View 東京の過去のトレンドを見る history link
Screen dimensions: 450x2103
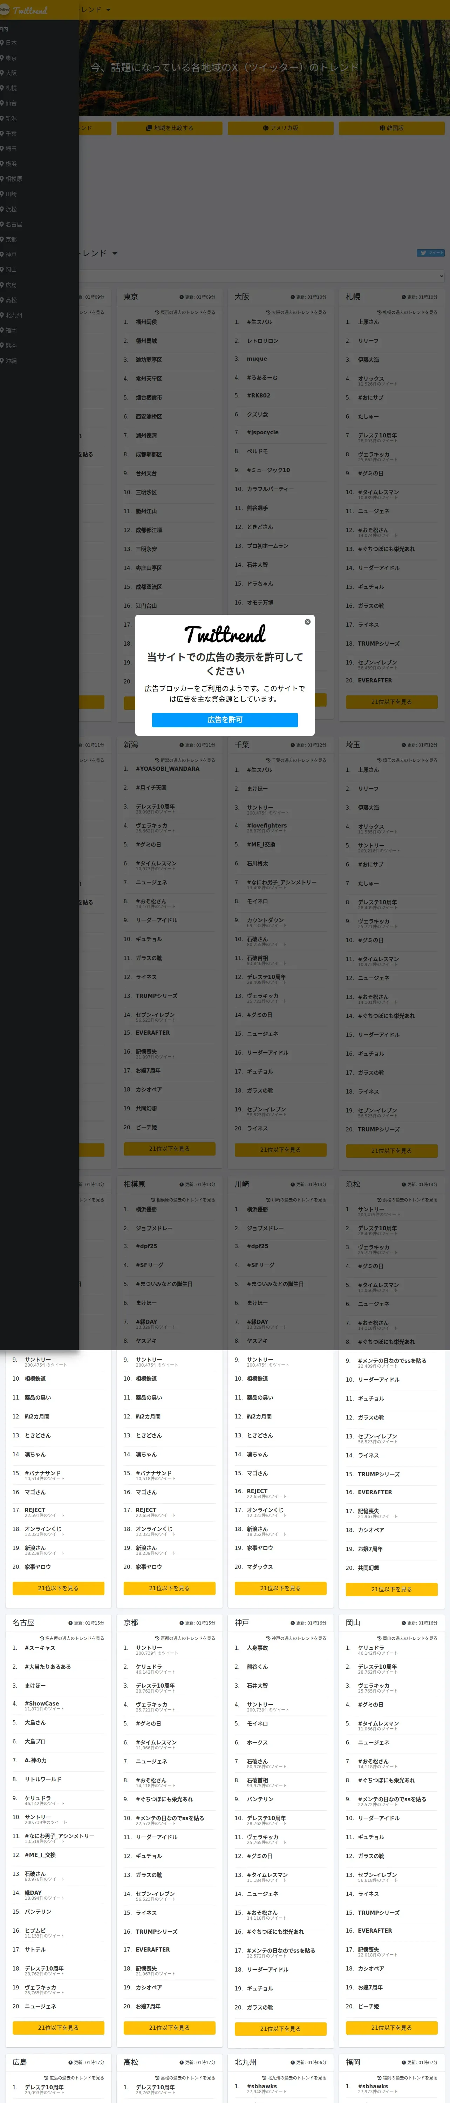click(x=185, y=312)
